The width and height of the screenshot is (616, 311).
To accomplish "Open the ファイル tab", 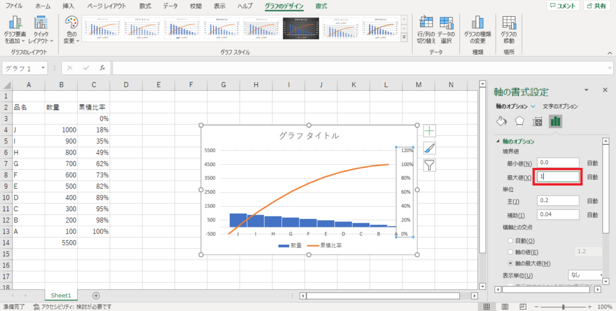I will tap(14, 6).
